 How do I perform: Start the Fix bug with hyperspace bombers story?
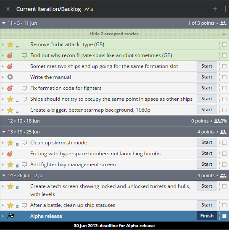[x=207, y=154]
